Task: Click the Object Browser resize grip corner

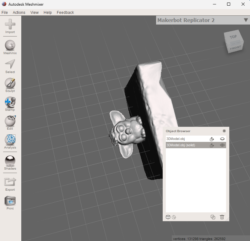Action: tap(227, 219)
